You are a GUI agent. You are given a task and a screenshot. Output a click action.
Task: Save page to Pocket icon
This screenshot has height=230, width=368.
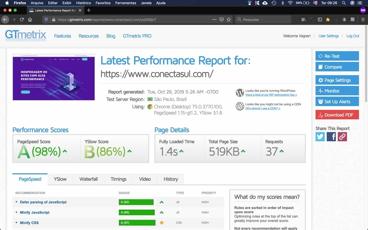coord(221,19)
